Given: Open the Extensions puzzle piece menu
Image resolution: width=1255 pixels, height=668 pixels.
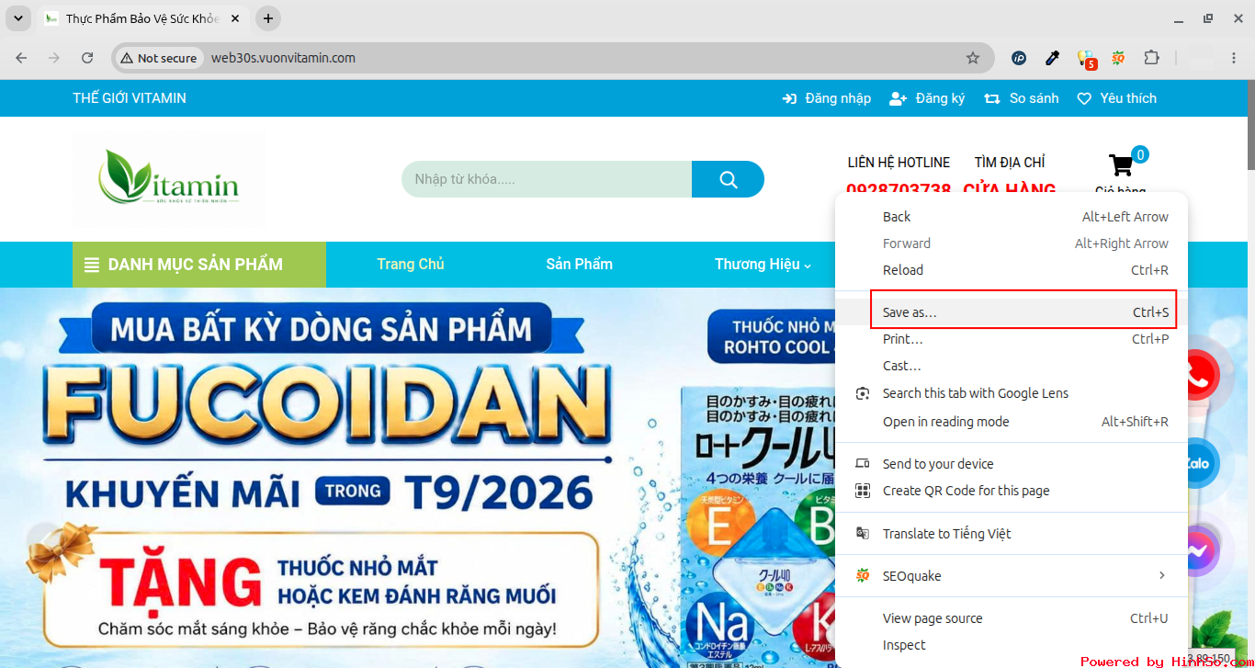Looking at the screenshot, I should click(1151, 58).
